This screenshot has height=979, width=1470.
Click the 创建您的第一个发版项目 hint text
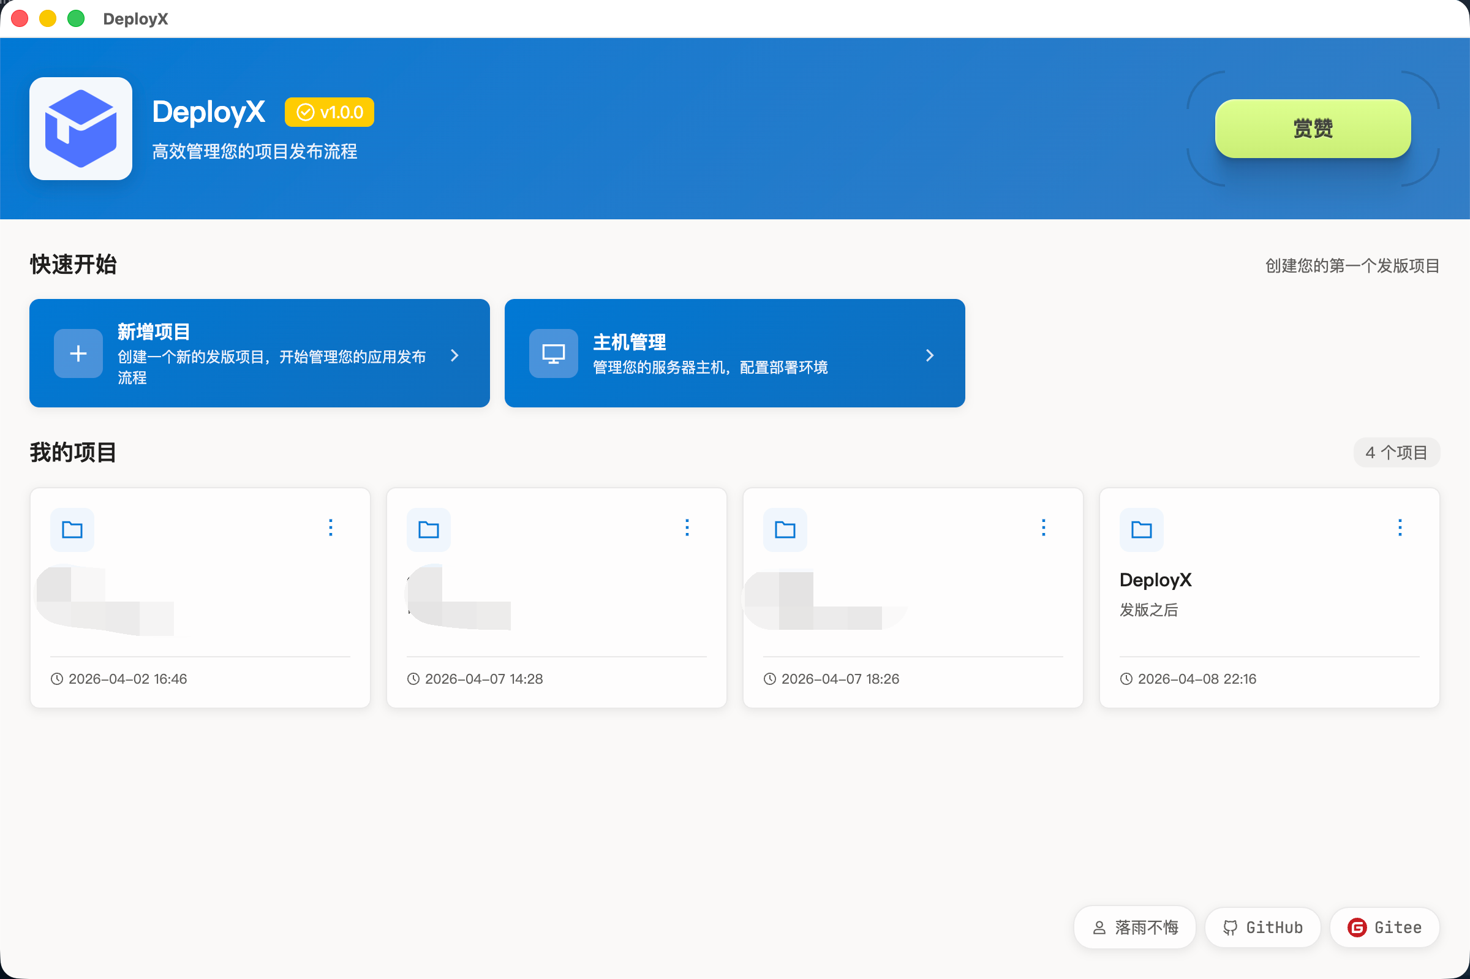pyautogui.click(x=1352, y=266)
